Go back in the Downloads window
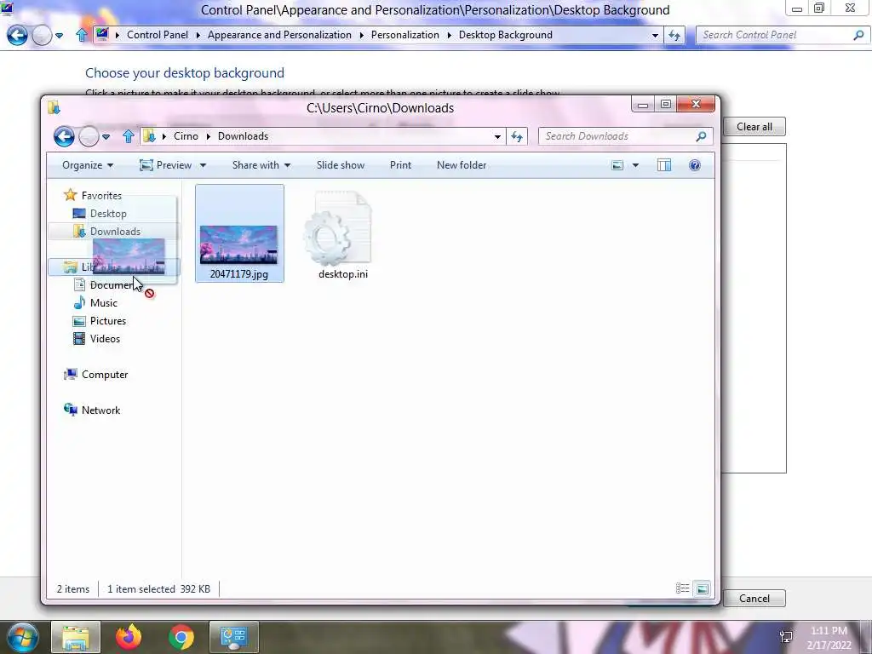This screenshot has height=654, width=872. tap(64, 136)
